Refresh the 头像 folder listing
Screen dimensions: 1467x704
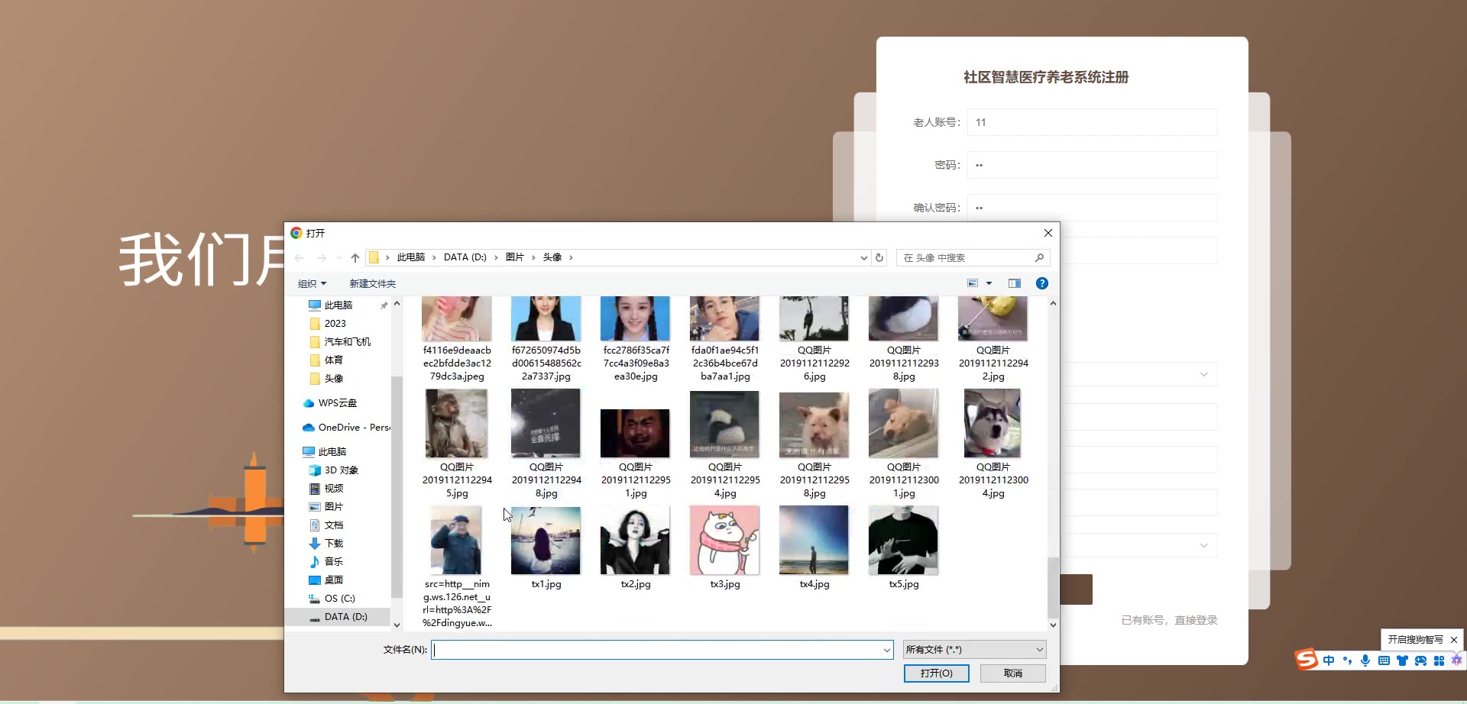(879, 258)
